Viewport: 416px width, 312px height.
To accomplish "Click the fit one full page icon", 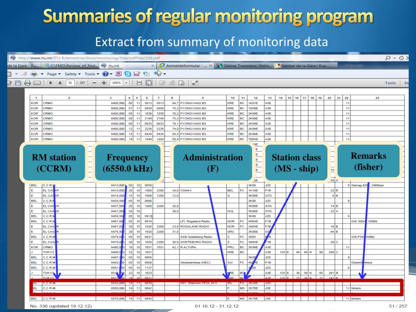I will click(x=149, y=83).
